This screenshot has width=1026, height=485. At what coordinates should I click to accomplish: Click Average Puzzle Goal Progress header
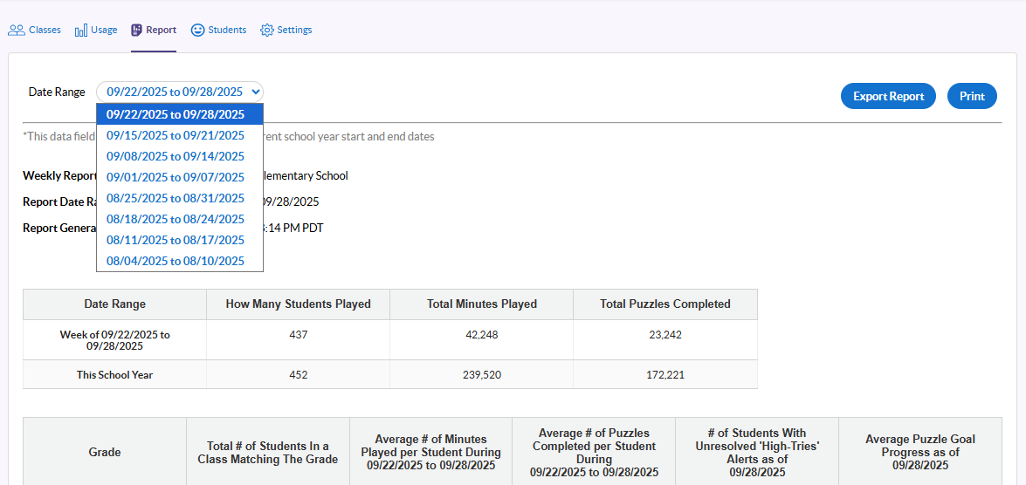(920, 453)
